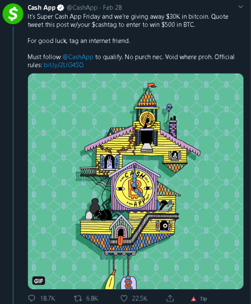Click the Cash App display name
The image size is (251, 304).
[x=41, y=8]
